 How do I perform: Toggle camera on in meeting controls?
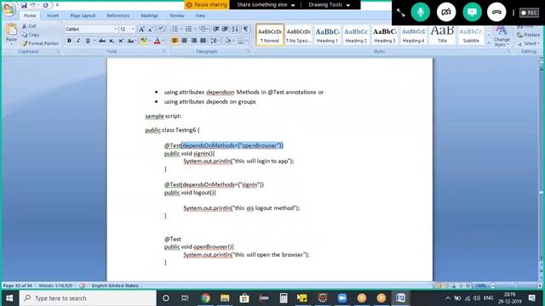coord(446,12)
